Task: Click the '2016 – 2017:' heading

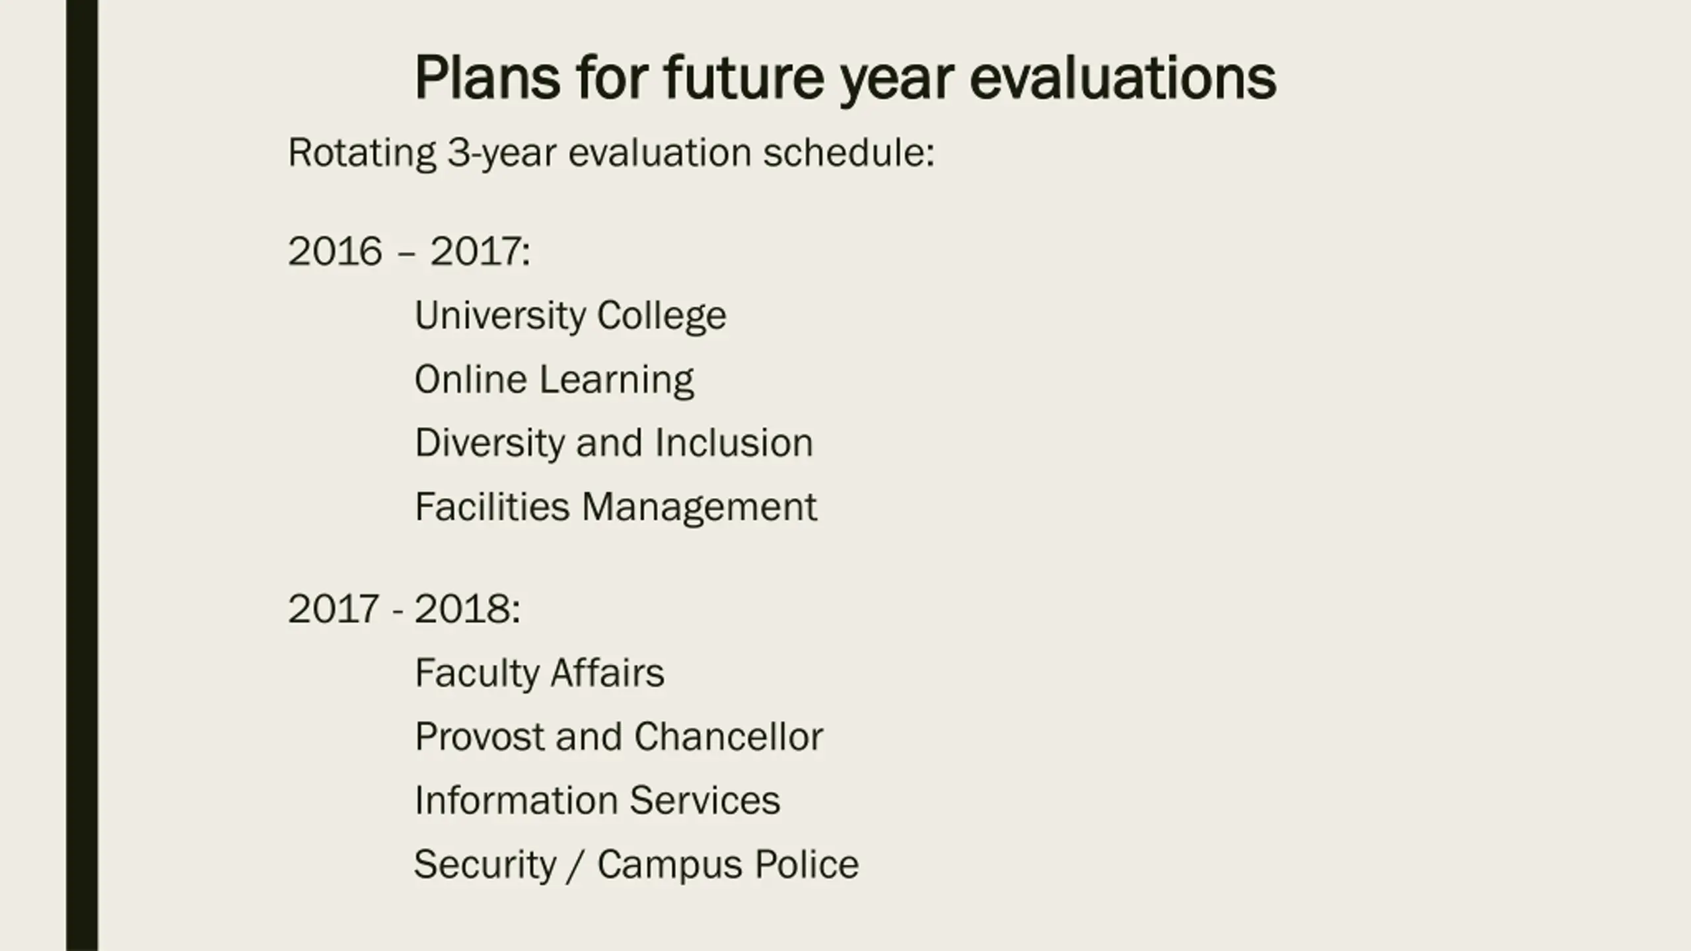Action: (409, 252)
